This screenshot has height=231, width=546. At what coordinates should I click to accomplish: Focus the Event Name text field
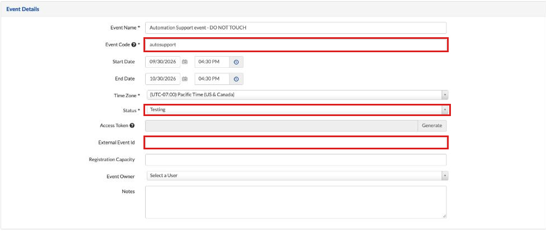point(296,27)
